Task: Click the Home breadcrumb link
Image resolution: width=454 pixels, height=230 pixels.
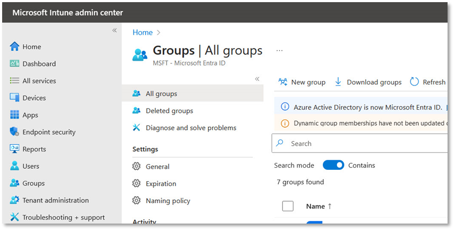Action: tap(142, 32)
